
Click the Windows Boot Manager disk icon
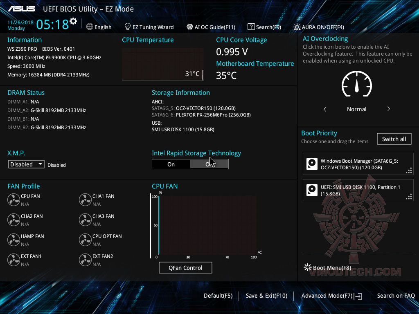(x=312, y=164)
